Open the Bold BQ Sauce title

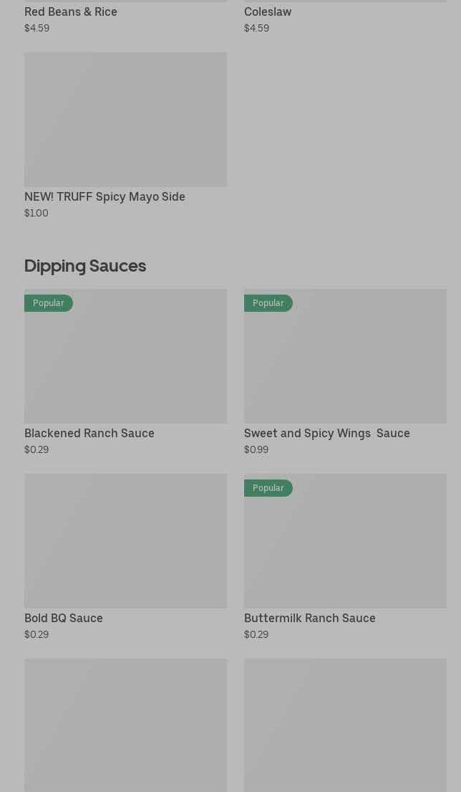coord(64,619)
